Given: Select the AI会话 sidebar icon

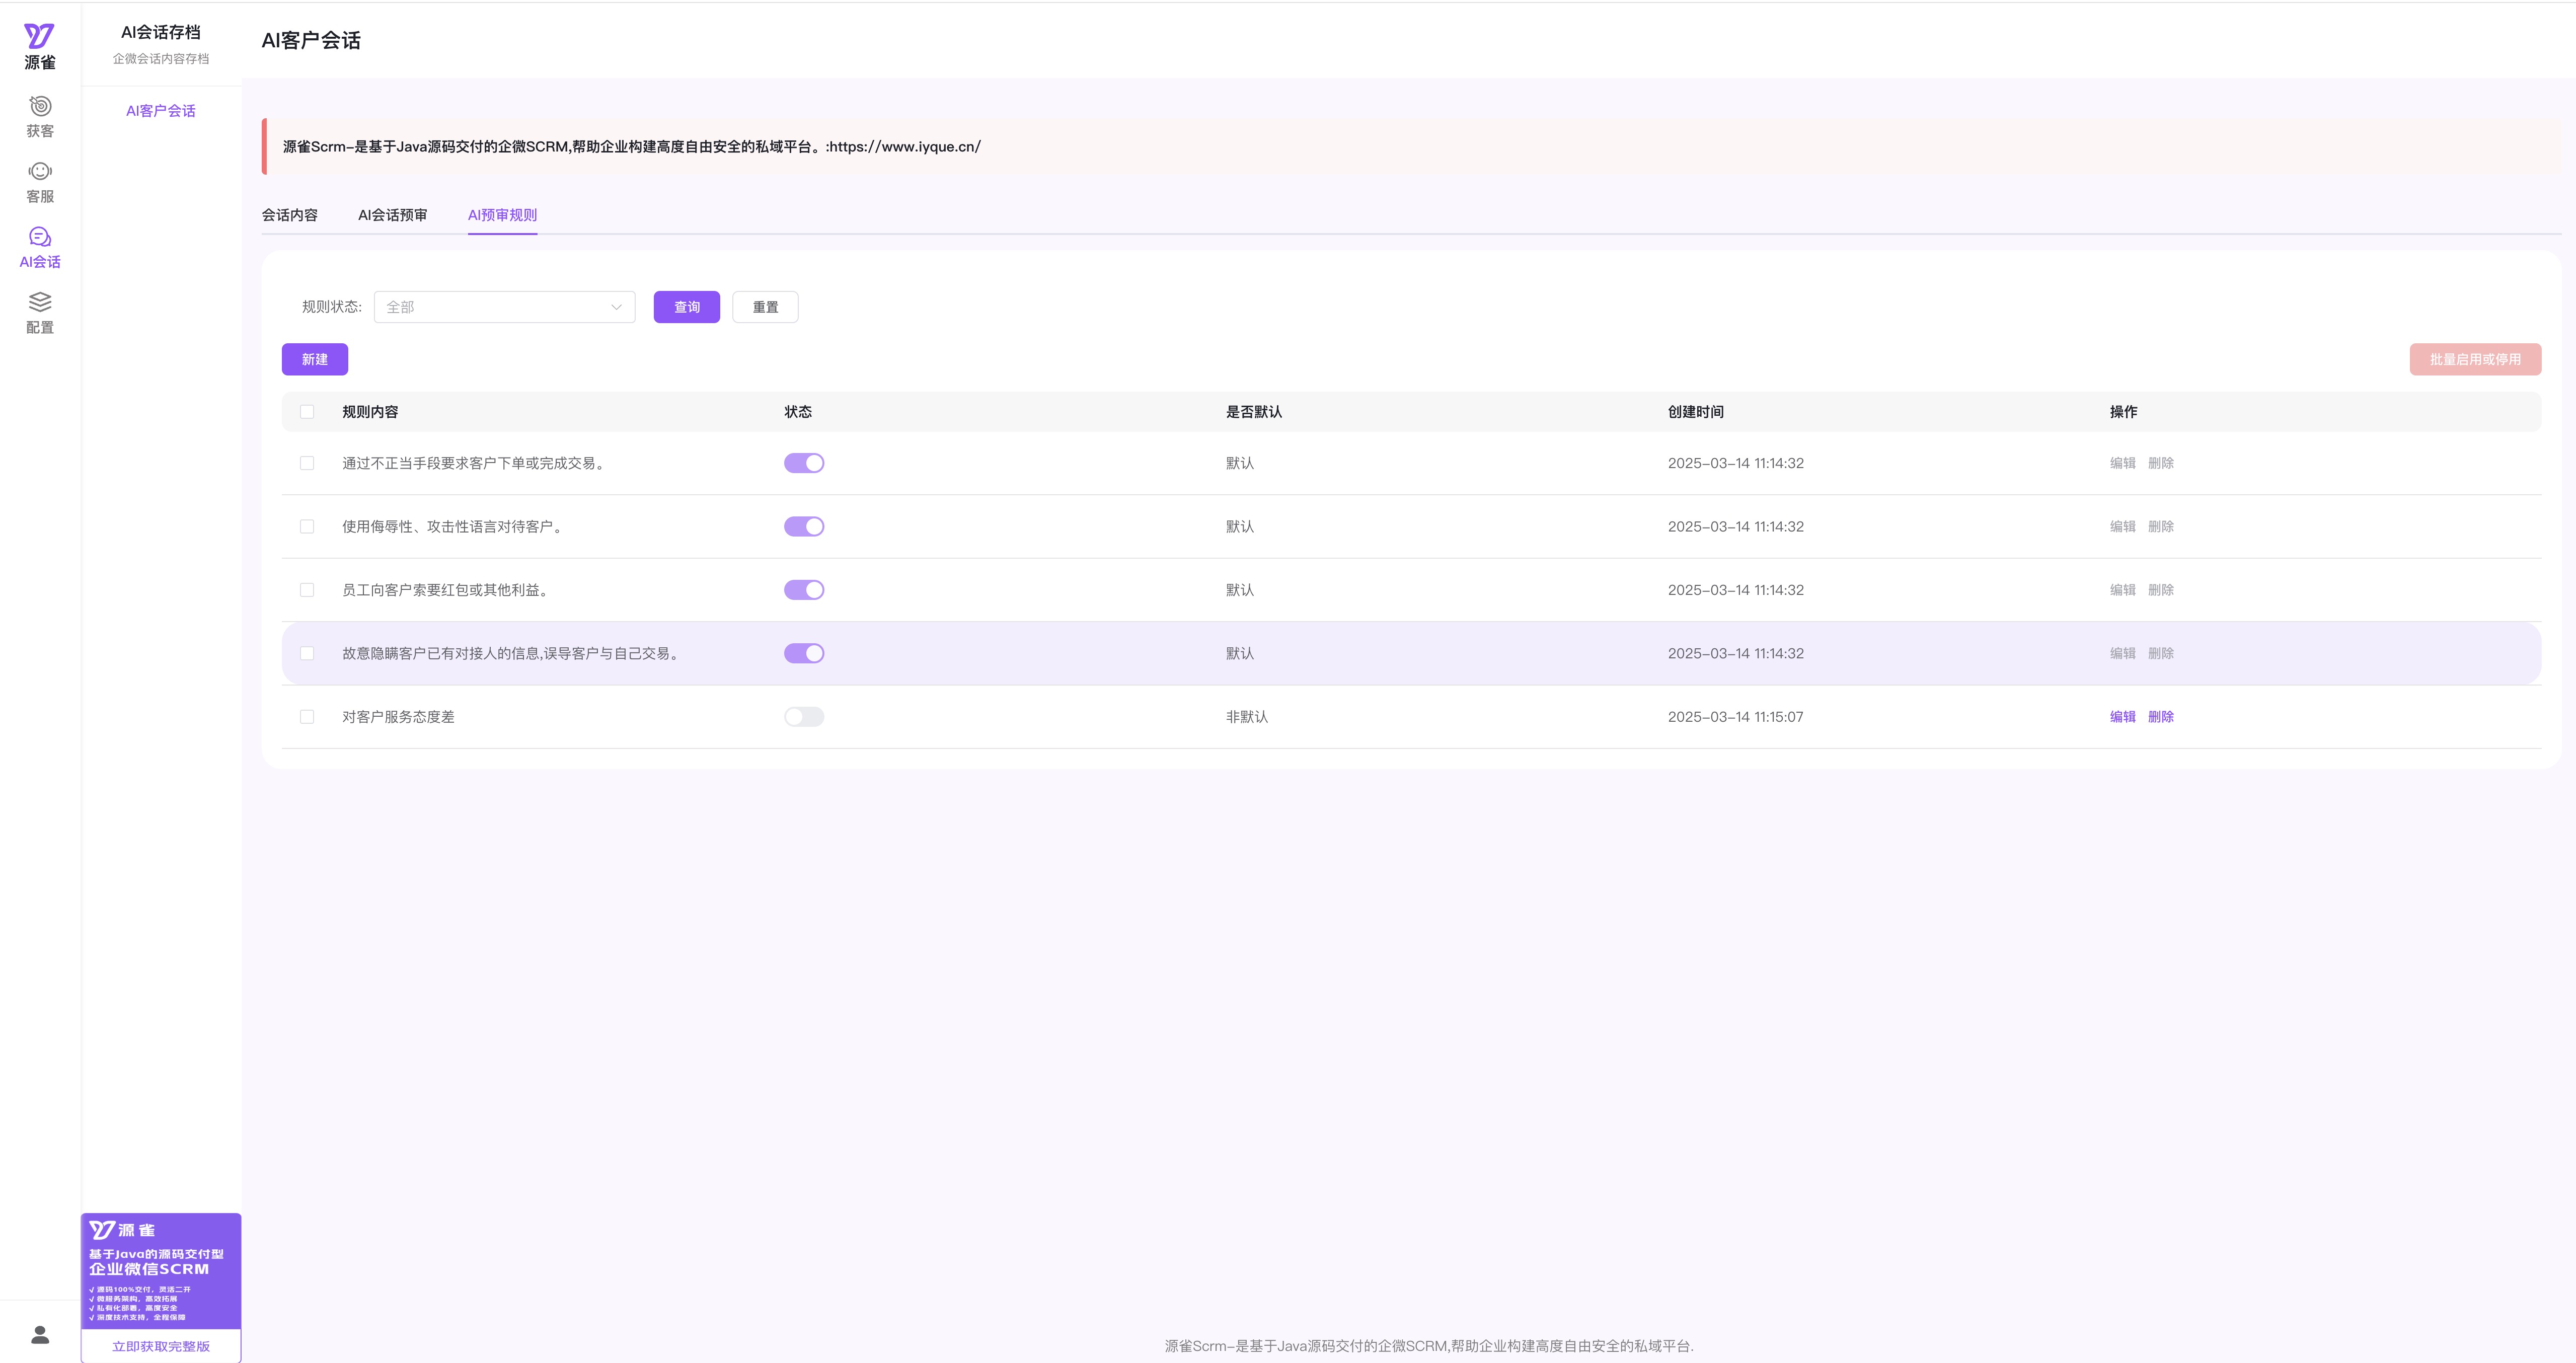Looking at the screenshot, I should coord(39,247).
